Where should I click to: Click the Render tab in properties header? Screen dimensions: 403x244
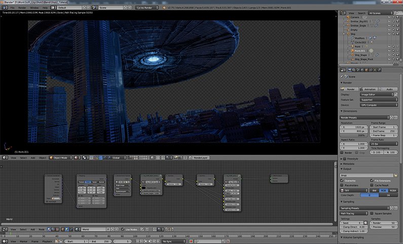(x=349, y=70)
